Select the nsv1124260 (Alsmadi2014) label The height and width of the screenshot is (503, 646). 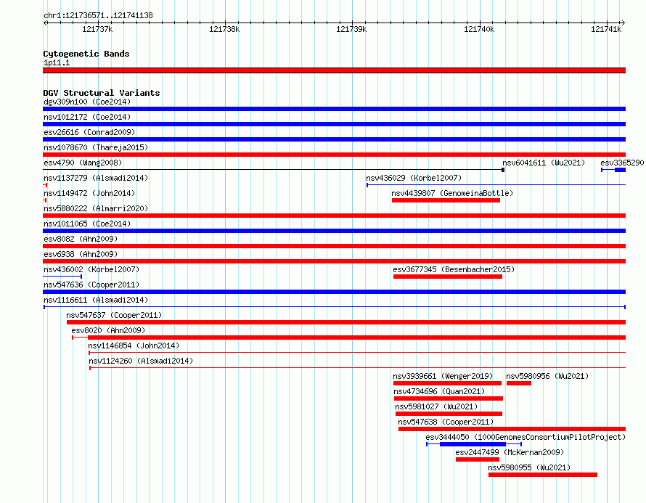click(x=141, y=361)
